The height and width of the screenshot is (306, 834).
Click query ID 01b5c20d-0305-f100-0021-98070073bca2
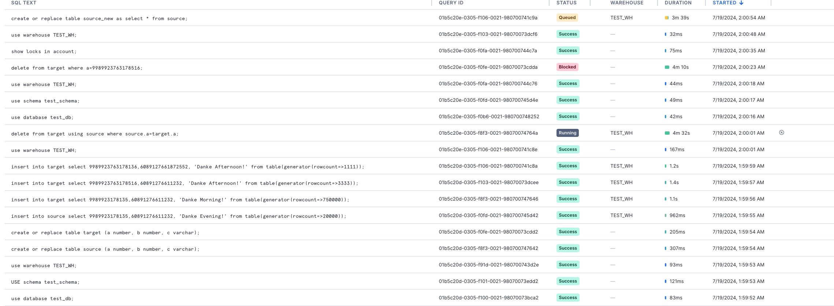[x=488, y=298]
